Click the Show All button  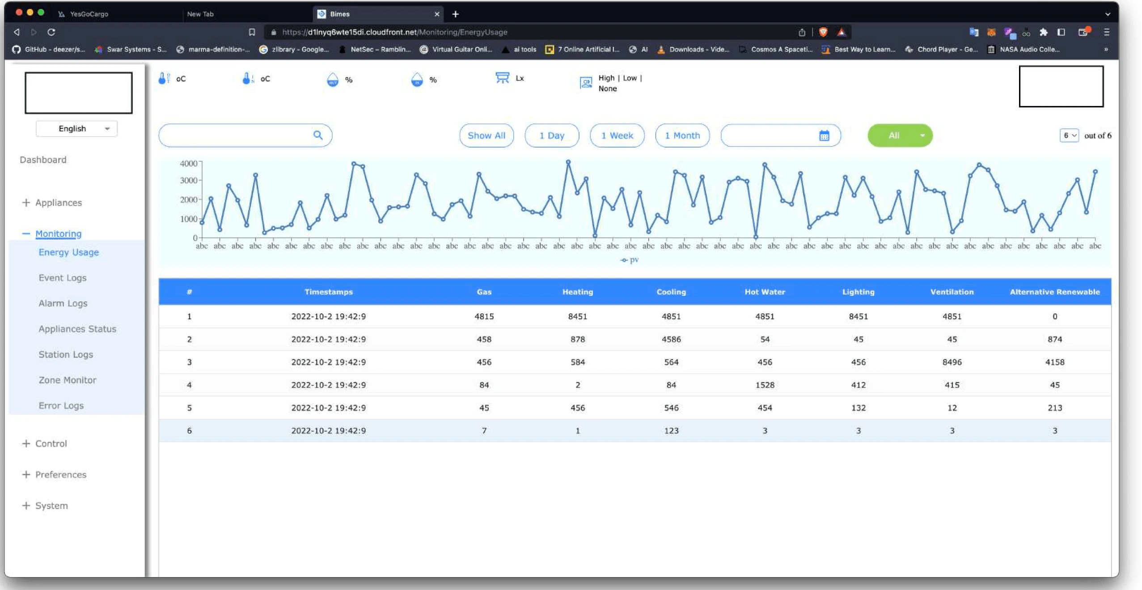(x=486, y=135)
